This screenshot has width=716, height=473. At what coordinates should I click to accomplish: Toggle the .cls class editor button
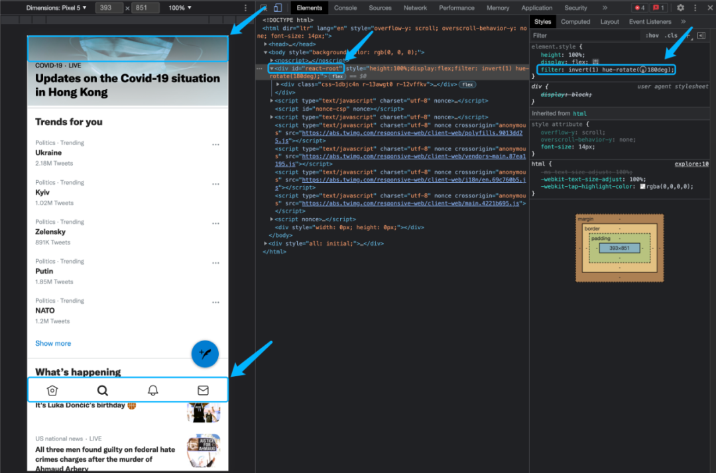point(671,36)
